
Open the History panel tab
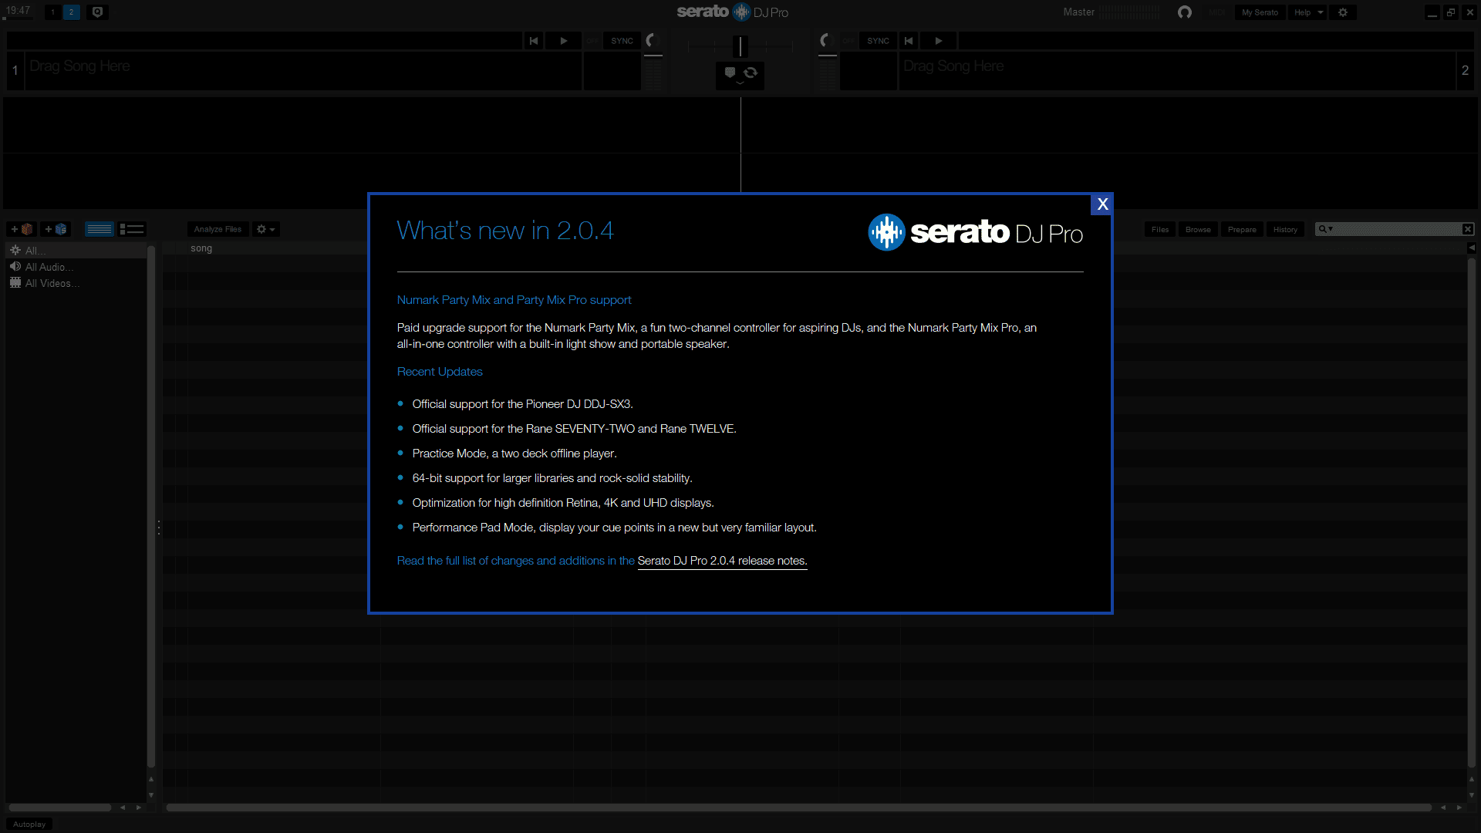point(1285,229)
